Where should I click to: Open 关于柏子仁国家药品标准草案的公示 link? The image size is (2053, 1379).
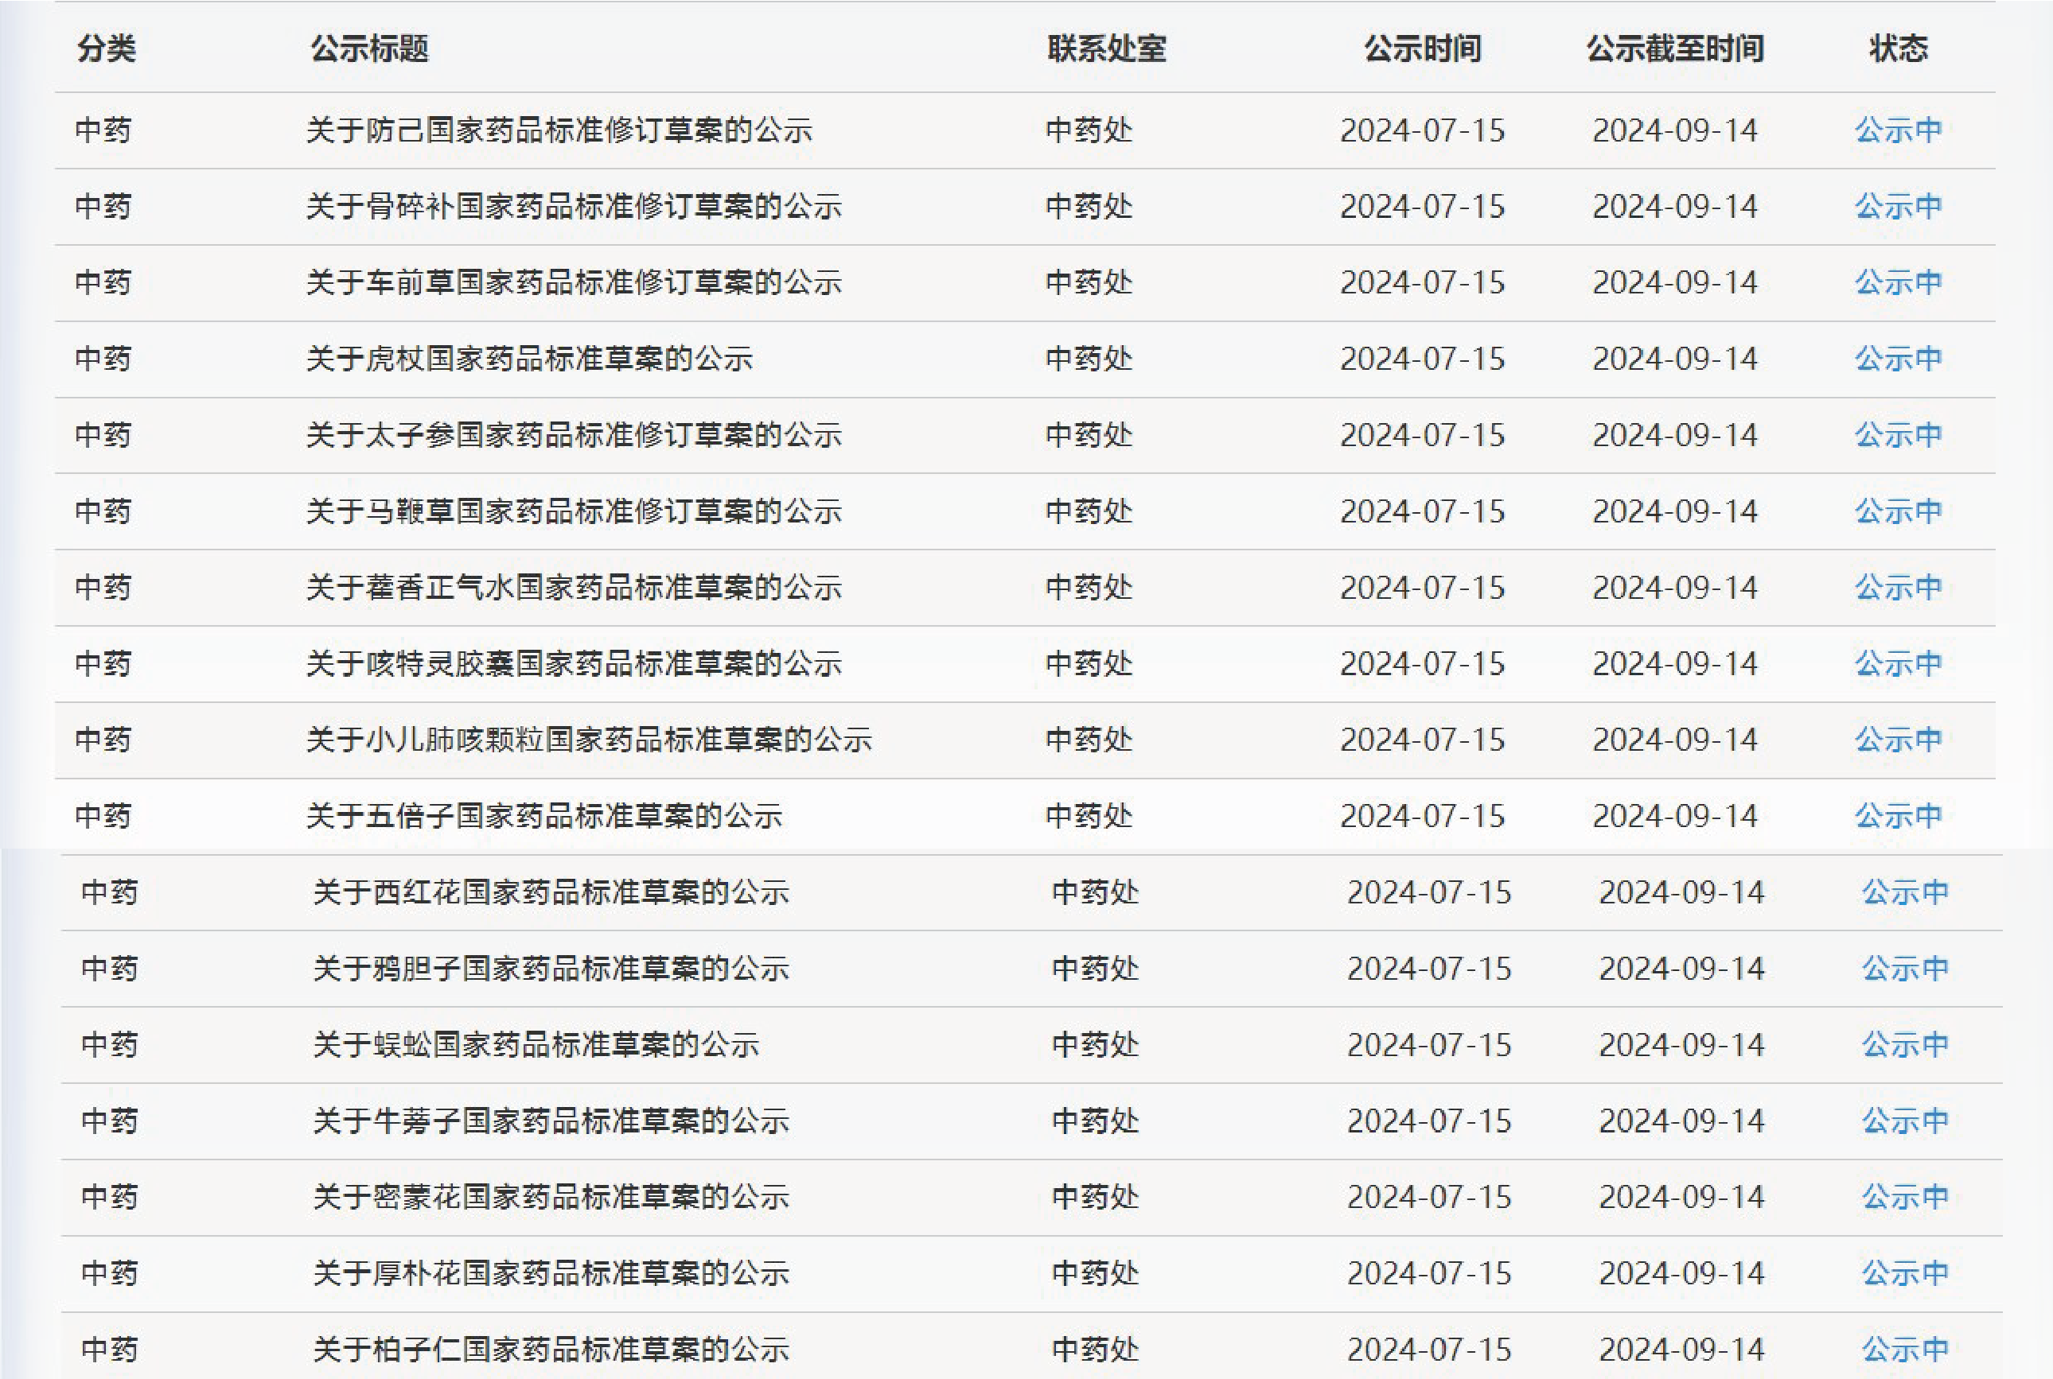551,1349
